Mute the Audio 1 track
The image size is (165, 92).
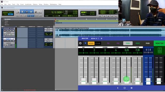(x=13, y=41)
